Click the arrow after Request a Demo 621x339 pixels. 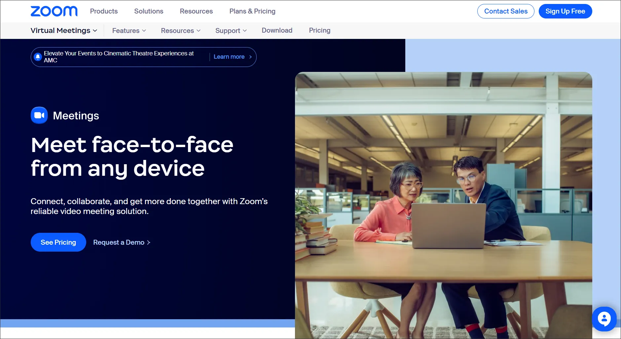pyautogui.click(x=149, y=242)
